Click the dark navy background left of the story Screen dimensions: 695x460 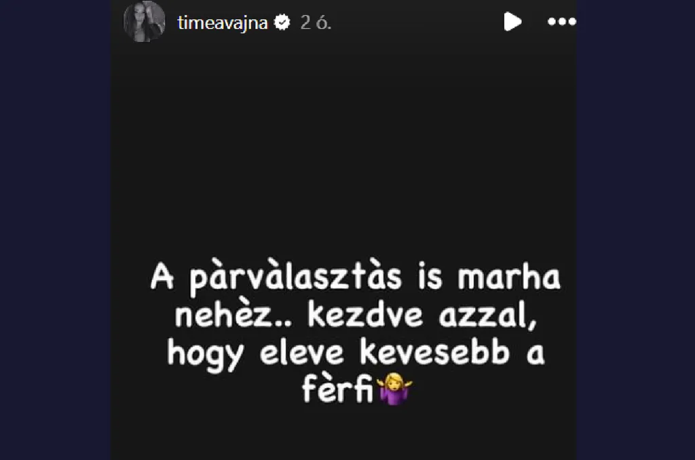pyautogui.click(x=56, y=230)
